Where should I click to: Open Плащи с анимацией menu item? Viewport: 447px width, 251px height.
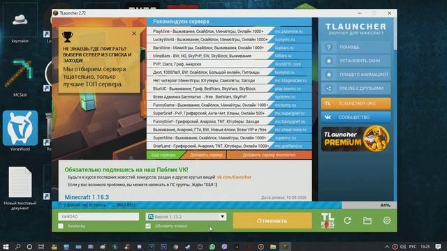pyautogui.click(x=356, y=75)
